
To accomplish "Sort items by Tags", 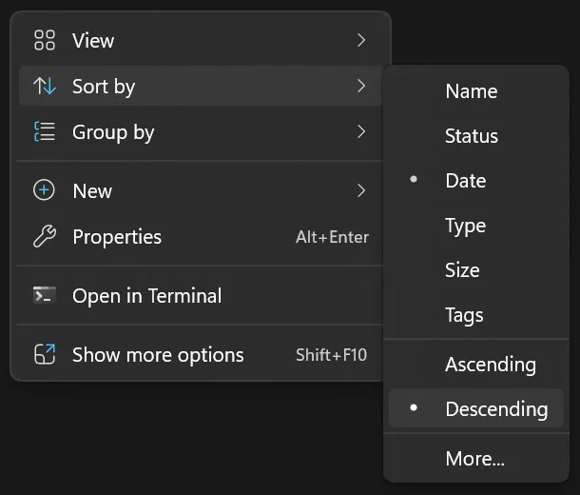I will [x=464, y=315].
